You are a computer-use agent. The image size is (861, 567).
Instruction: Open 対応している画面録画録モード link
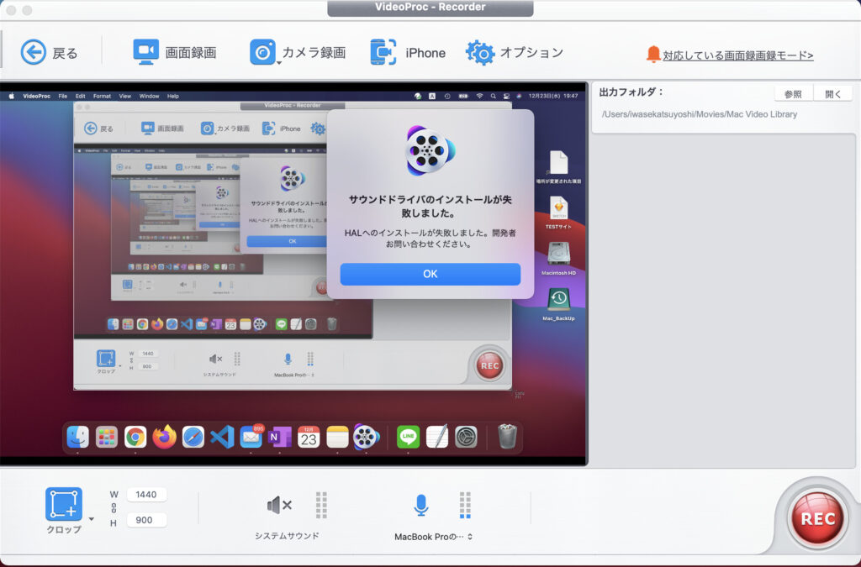tap(738, 55)
